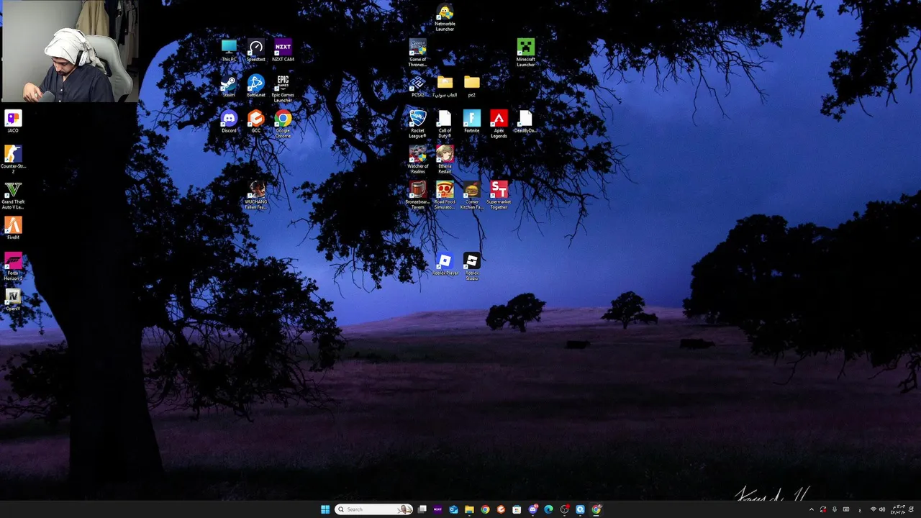Viewport: 921px width, 518px height.
Task: Open the Battle.net desktop shortcut
Action: click(255, 86)
